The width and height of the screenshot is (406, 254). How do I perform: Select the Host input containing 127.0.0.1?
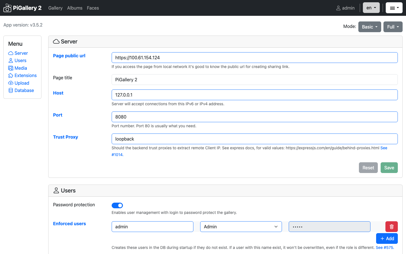[255, 95]
